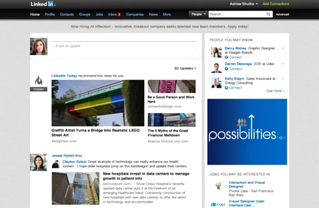The image size is (319, 208).
Task: Open Graffiti Artist LEGO Street Art headline
Action: tap(95, 133)
